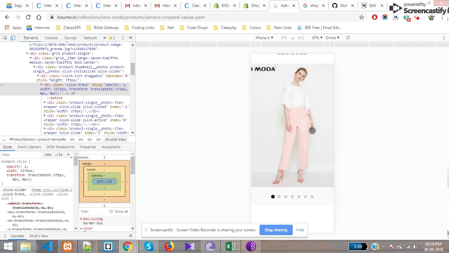Open the 67% zoom dropdown
The image size is (449, 253).
(317, 38)
